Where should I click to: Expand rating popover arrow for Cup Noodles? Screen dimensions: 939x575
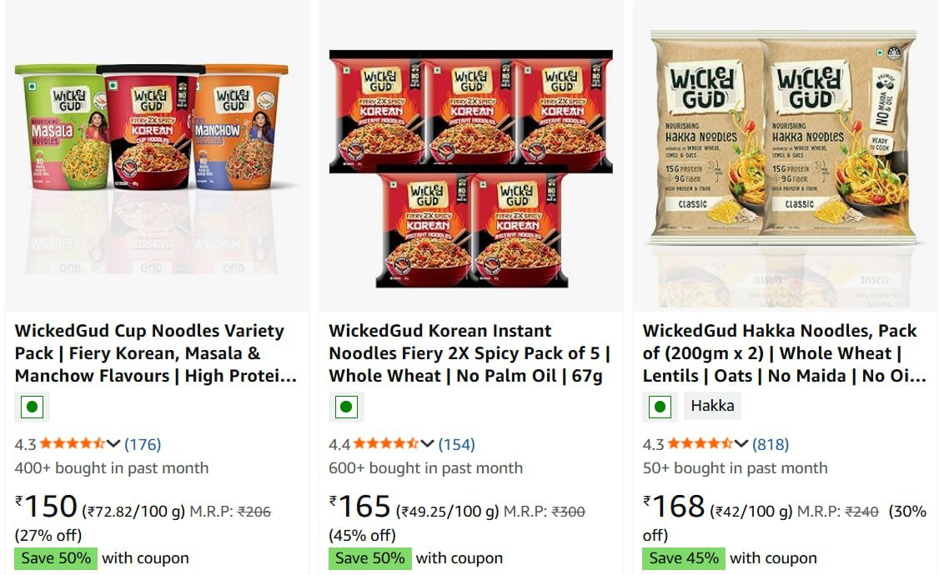point(113,444)
